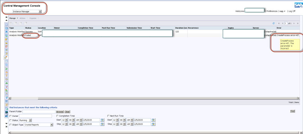The width and height of the screenshot is (303, 134).
Task: Click the highlighted Instance Manager sidebar icon
Action: tap(6, 57)
